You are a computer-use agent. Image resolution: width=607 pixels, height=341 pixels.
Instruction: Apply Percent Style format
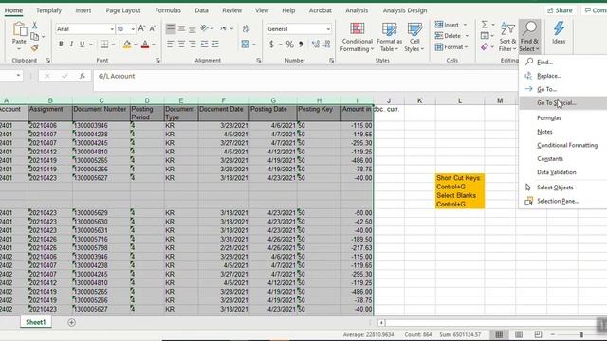click(289, 45)
